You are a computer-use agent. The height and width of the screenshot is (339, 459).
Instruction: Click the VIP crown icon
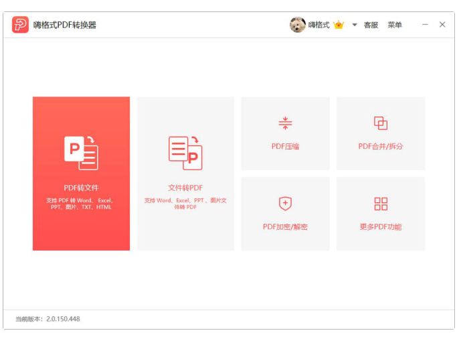[339, 25]
